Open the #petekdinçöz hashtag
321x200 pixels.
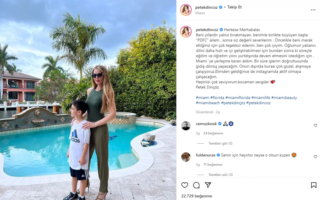point(233,103)
